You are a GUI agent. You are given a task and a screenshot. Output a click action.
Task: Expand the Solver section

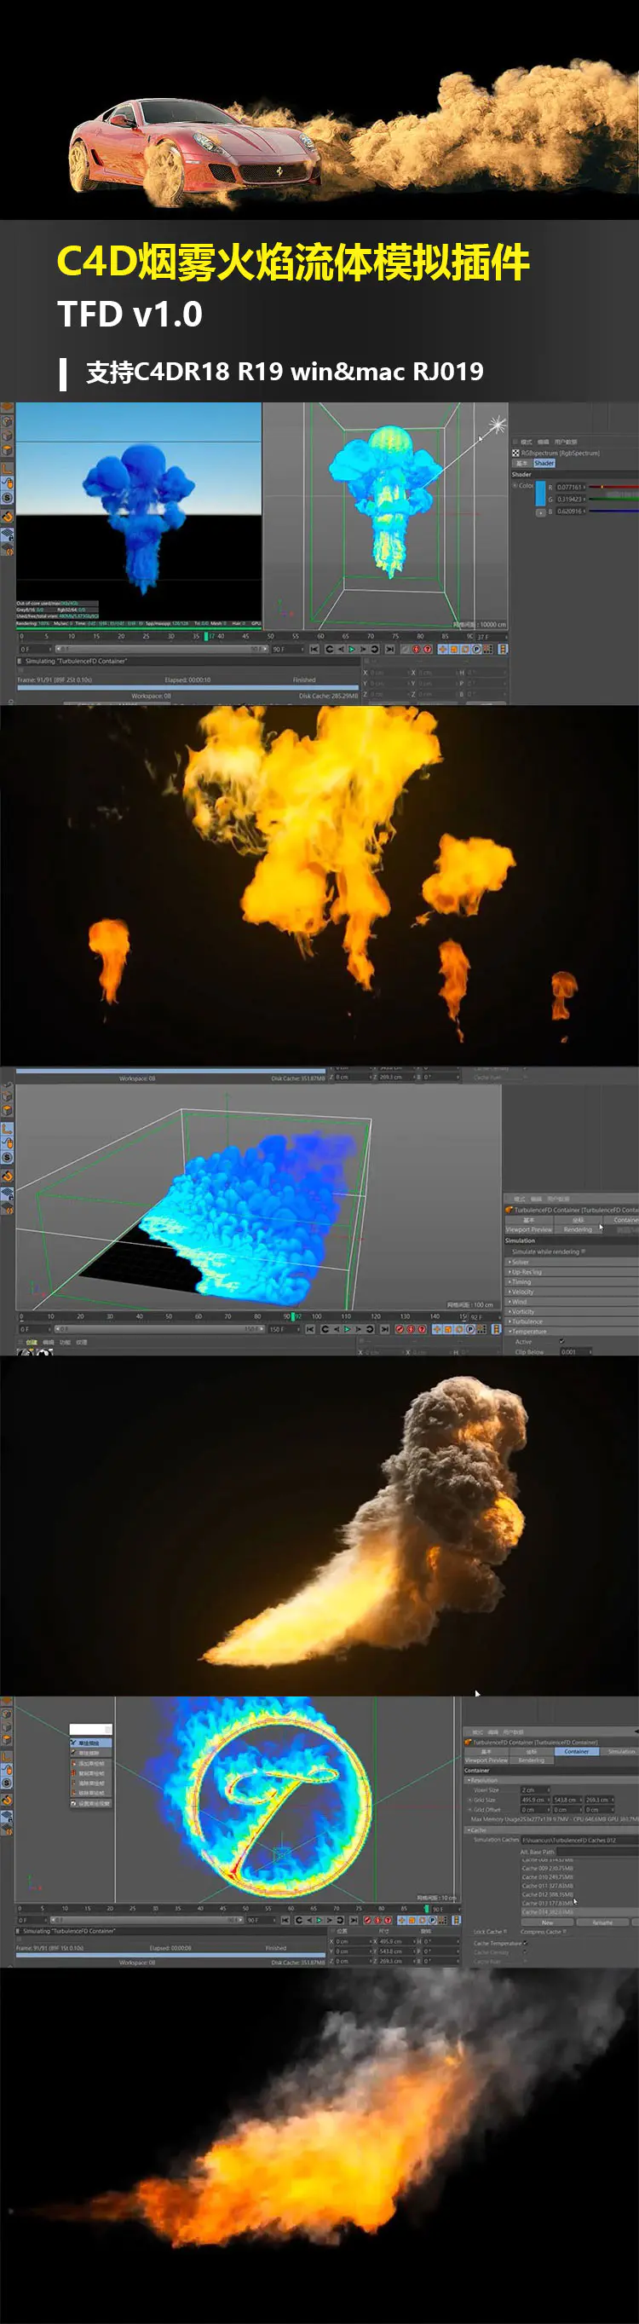click(572, 1263)
